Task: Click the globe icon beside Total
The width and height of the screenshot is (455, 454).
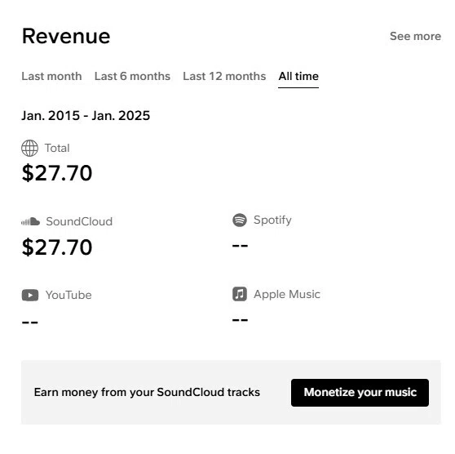Action: [29, 149]
